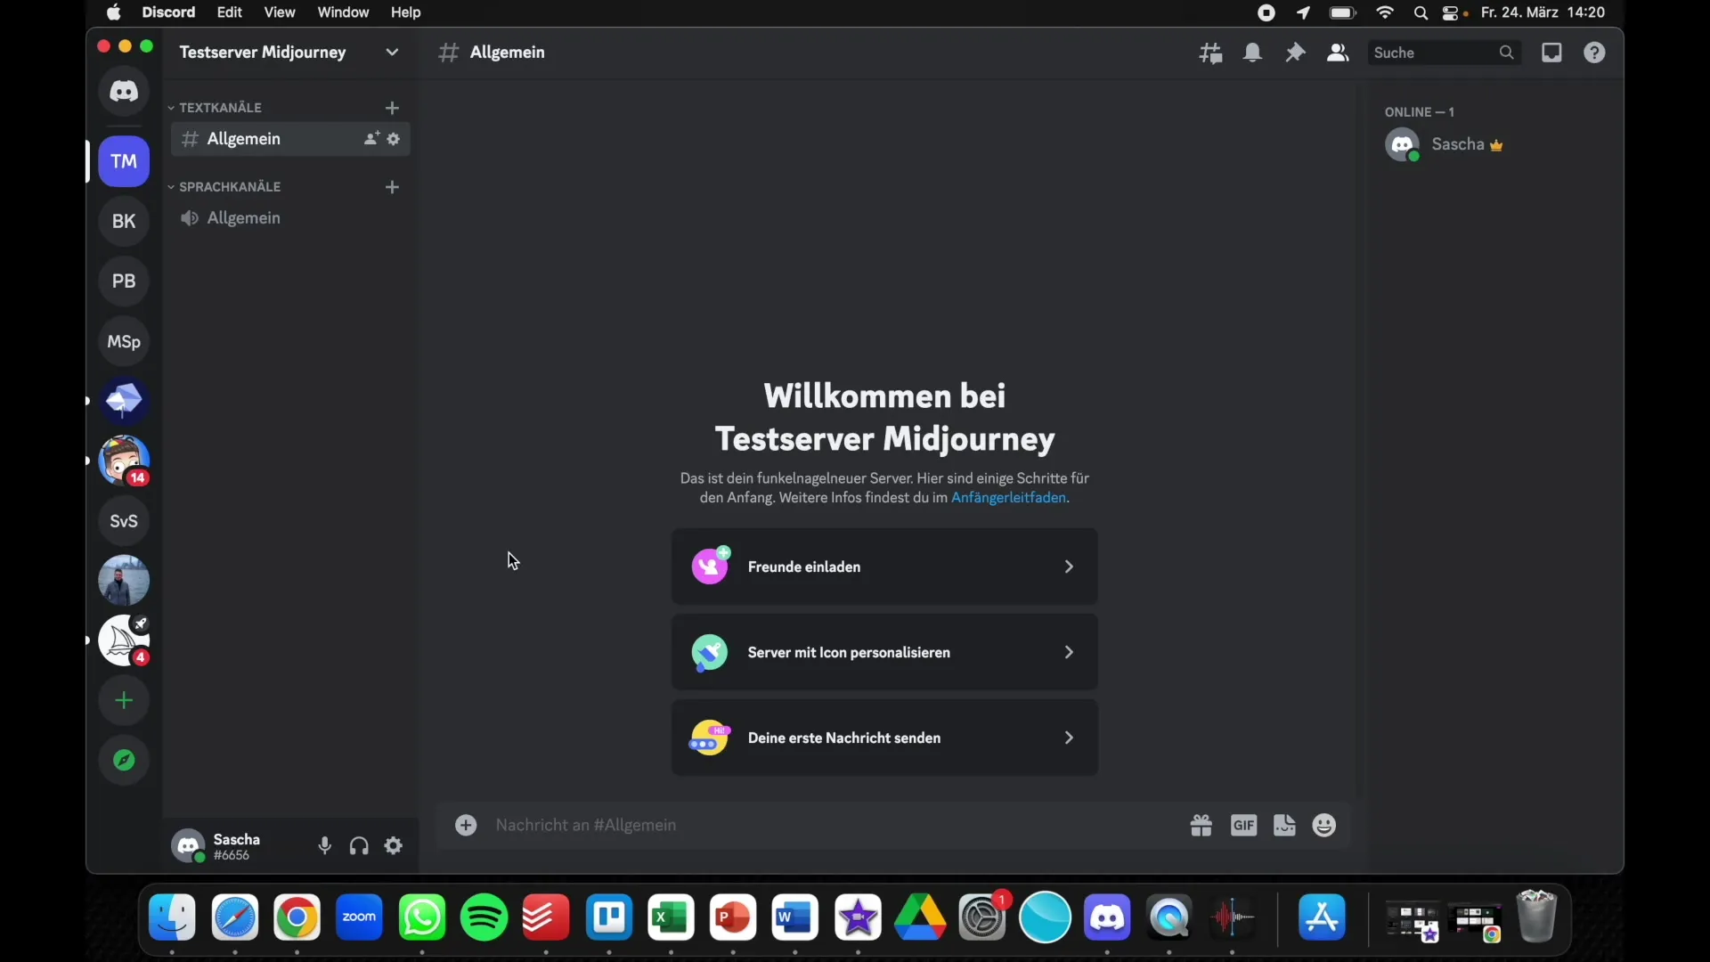Open the Window menu
The image size is (1710, 962).
coord(343,12)
